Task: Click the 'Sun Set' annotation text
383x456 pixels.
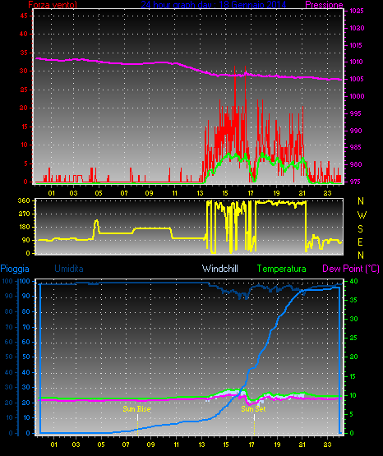Action: [x=253, y=409]
